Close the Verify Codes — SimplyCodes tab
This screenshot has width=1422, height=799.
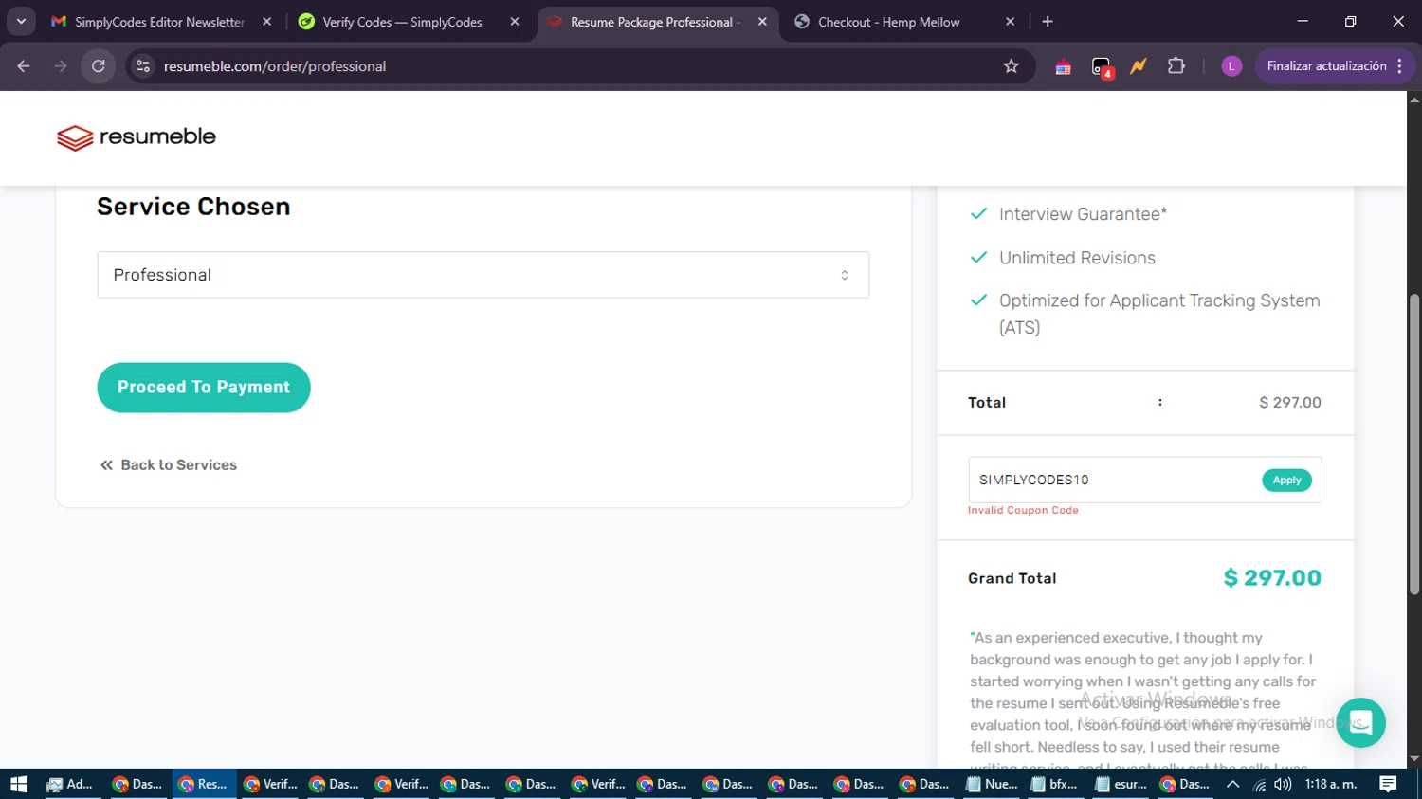click(x=515, y=22)
